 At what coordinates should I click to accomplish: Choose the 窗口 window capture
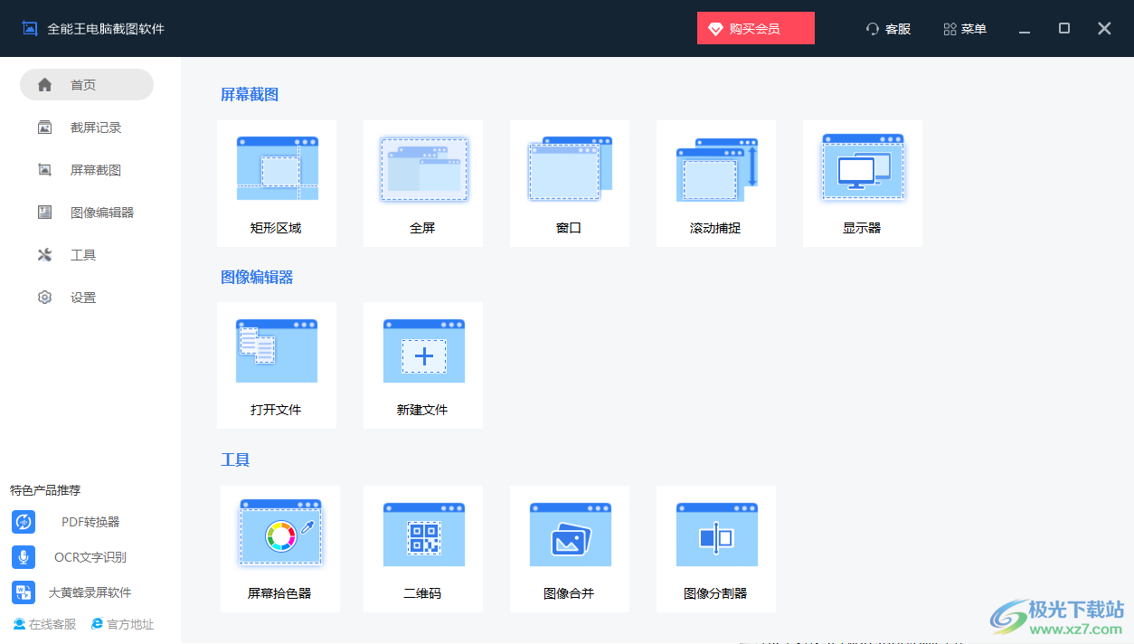[x=570, y=184]
